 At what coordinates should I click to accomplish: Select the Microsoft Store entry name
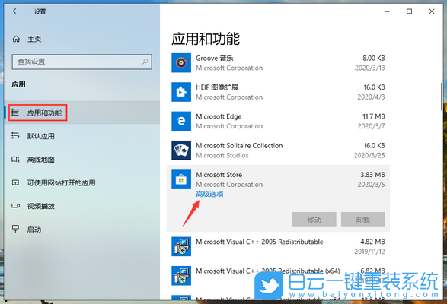[219, 175]
